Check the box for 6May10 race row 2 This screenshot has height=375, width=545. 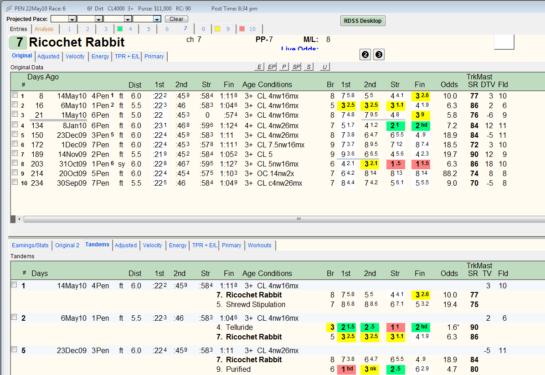tap(15, 104)
